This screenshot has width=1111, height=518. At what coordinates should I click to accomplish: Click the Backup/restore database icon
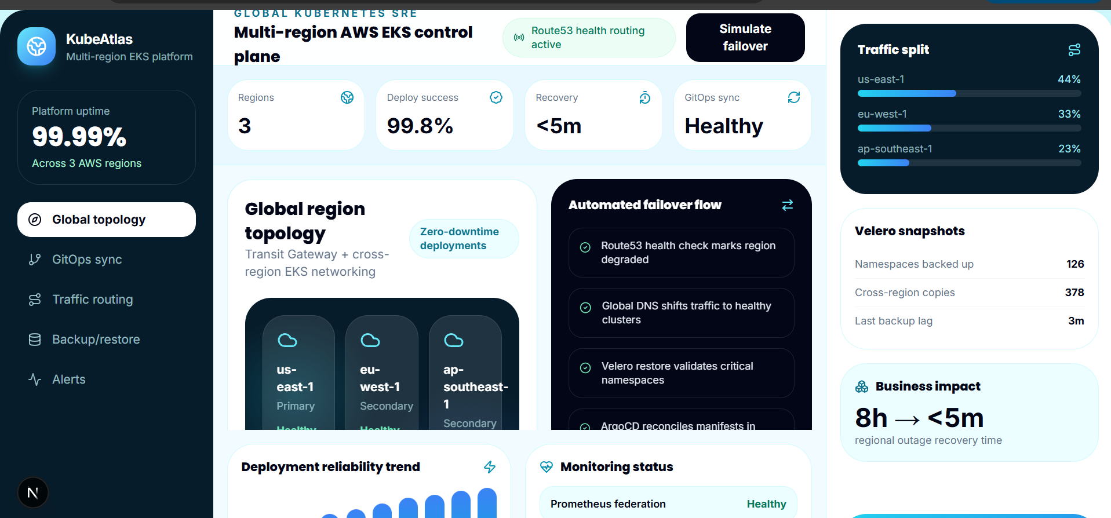[35, 340]
